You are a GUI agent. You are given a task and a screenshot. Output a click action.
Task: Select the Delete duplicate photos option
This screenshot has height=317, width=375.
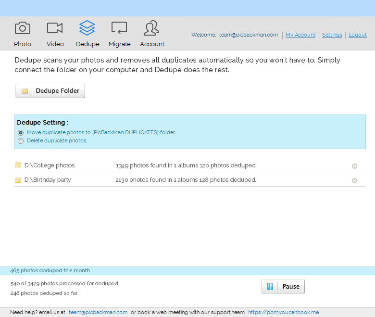pos(21,141)
